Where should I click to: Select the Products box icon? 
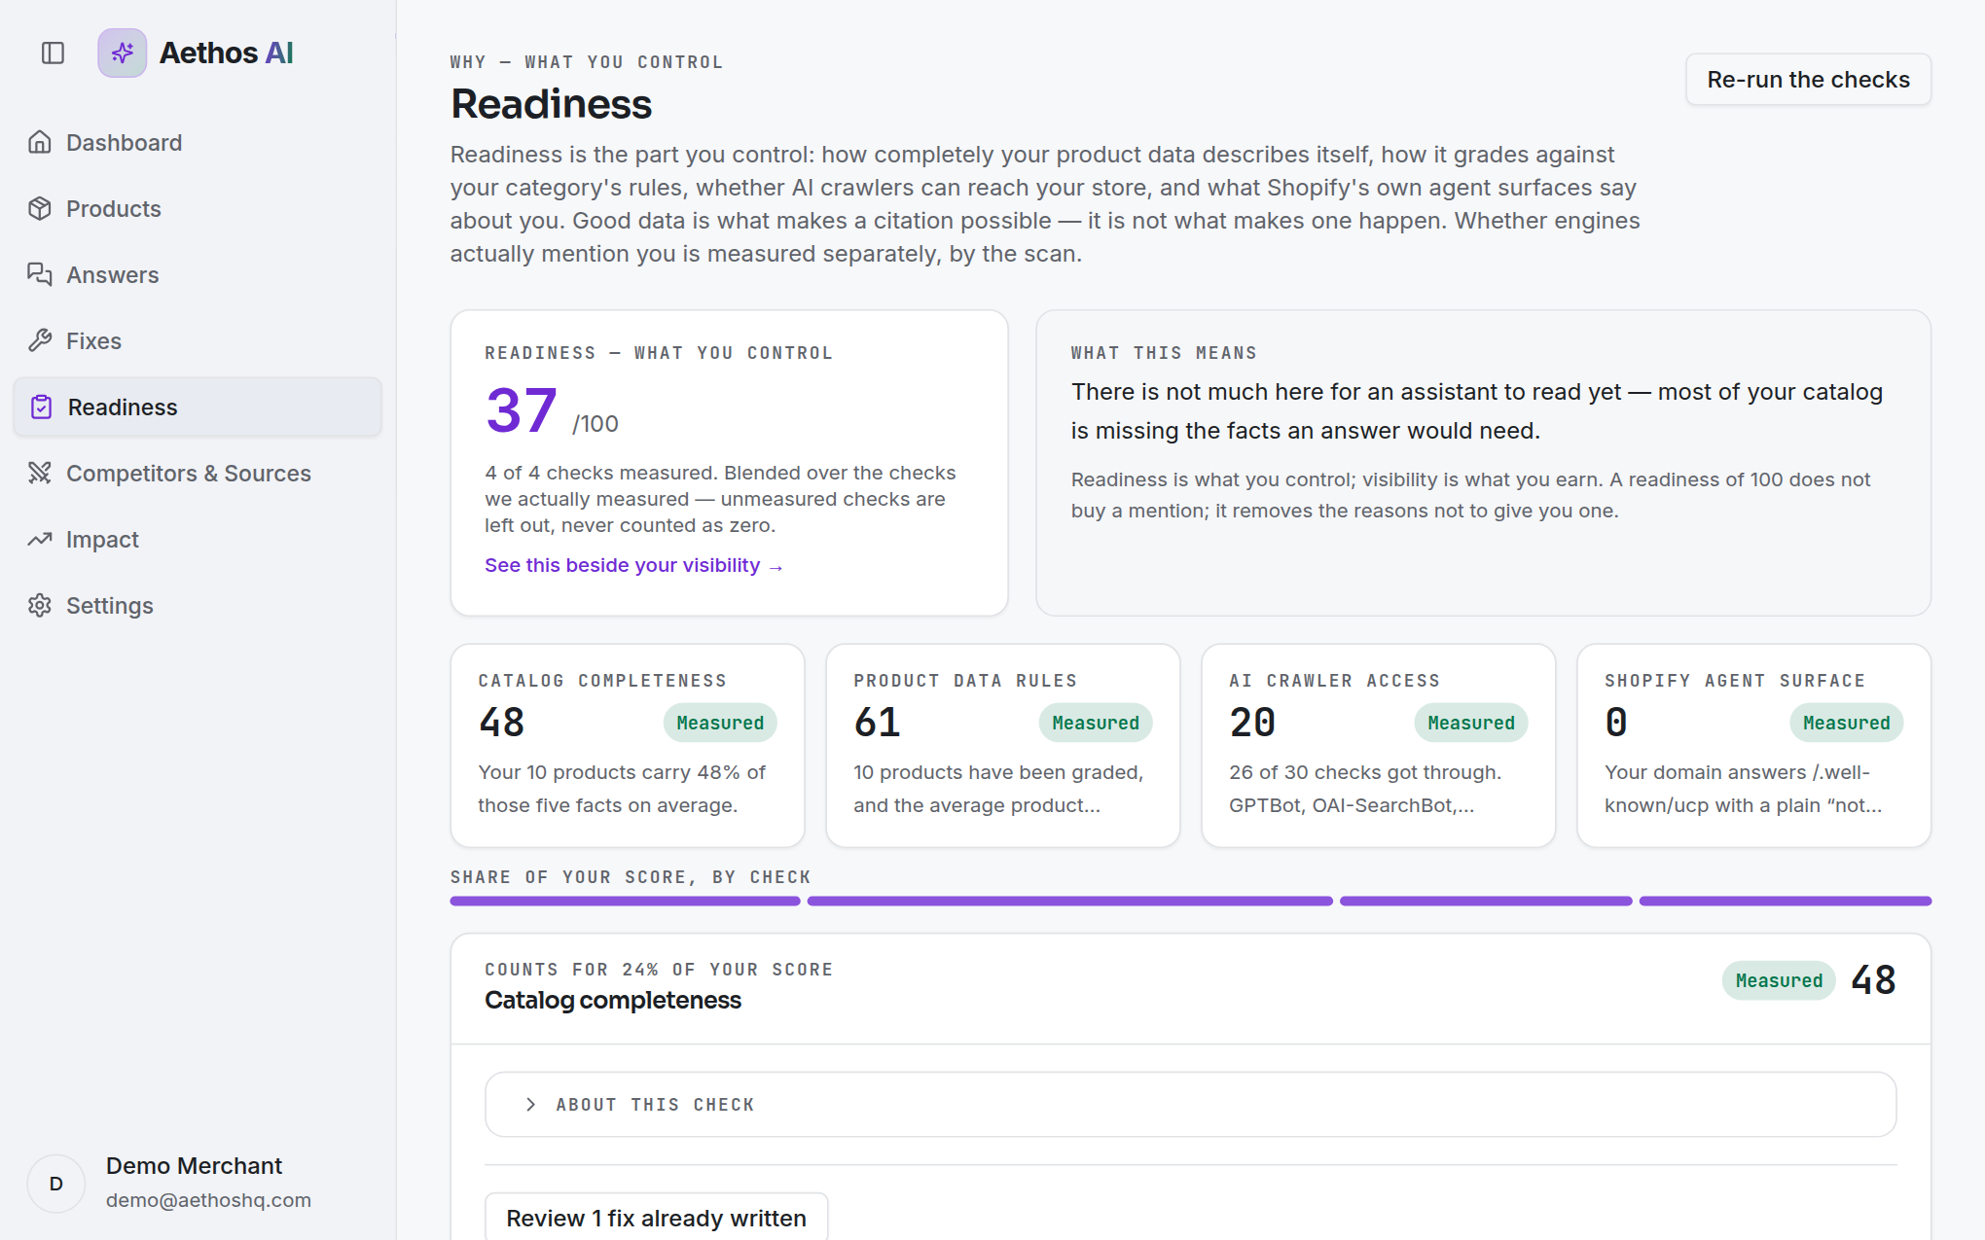(x=40, y=208)
